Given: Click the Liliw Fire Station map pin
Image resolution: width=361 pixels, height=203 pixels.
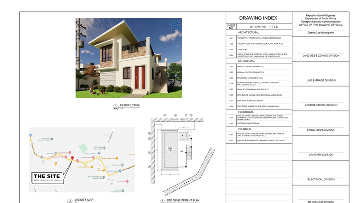Looking at the screenshot, I should pyautogui.click(x=93, y=157).
